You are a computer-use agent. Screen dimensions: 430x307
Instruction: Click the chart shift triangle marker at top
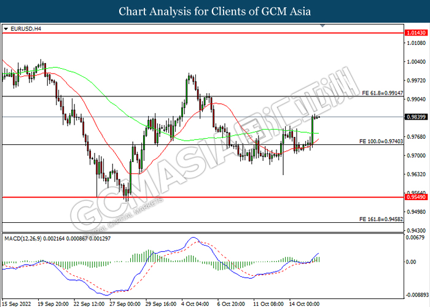point(322,26)
